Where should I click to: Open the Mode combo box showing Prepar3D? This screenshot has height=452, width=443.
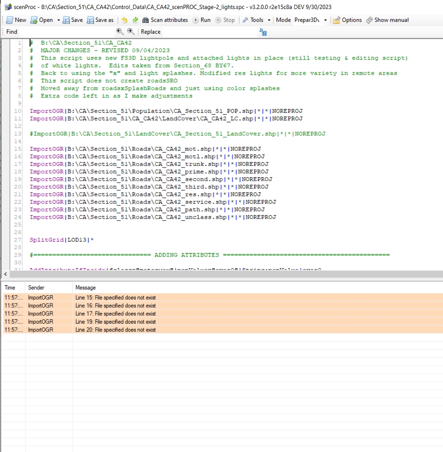(x=311, y=20)
